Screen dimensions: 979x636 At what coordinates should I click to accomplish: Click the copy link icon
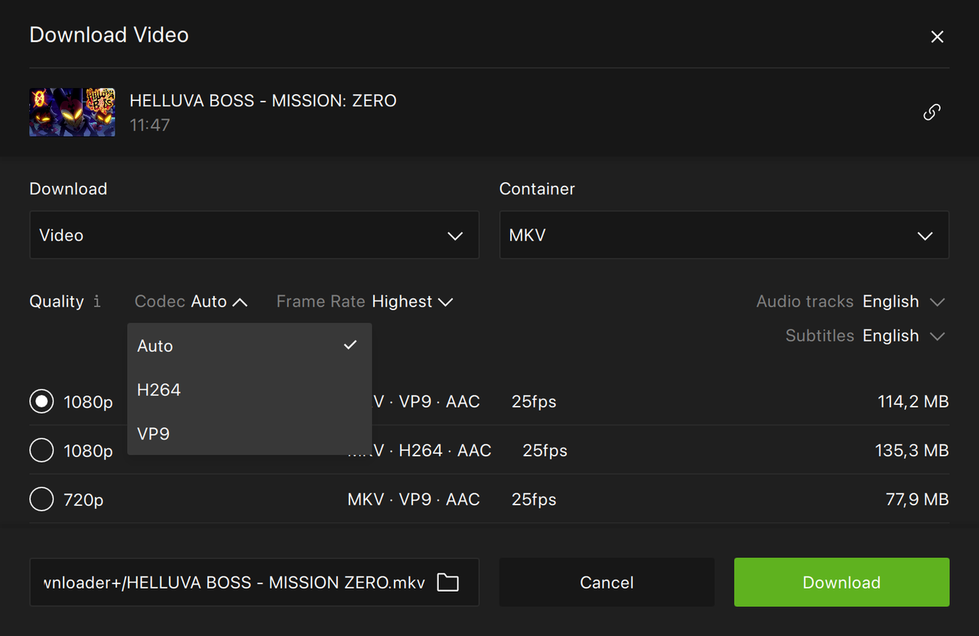[x=932, y=112]
